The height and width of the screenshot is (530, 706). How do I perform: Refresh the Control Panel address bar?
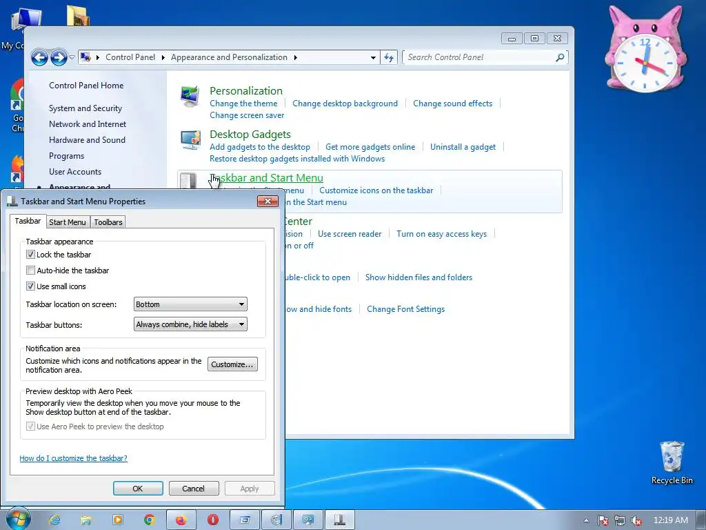tap(389, 57)
